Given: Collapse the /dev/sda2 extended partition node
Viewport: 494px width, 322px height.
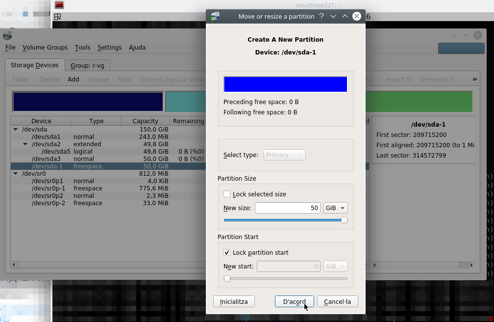Looking at the screenshot, I should pos(25,144).
